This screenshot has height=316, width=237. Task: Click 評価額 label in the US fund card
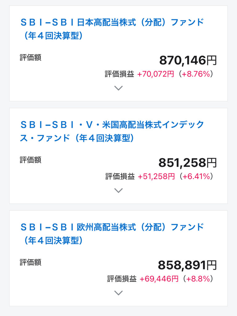pyautogui.click(x=30, y=160)
